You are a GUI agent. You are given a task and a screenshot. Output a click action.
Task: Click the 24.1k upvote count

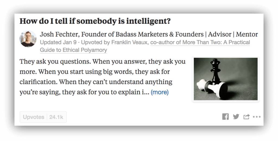56,117
